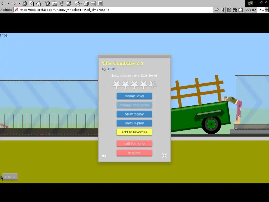
Task: Click the Mail document icon
Action: 77,3
